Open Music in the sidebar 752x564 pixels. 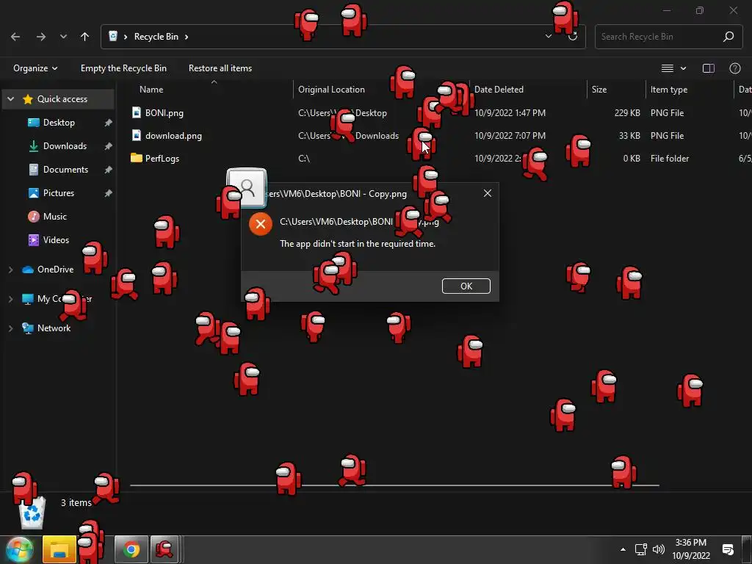point(54,217)
